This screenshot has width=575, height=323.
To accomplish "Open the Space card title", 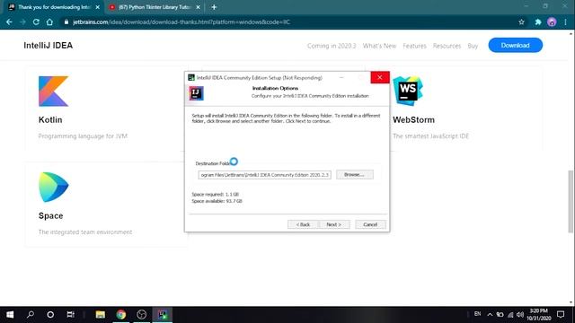I will [x=50, y=215].
